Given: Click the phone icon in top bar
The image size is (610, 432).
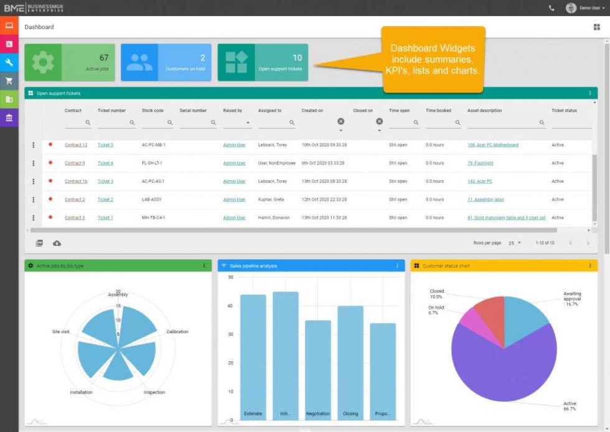Looking at the screenshot, I should coord(551,7).
